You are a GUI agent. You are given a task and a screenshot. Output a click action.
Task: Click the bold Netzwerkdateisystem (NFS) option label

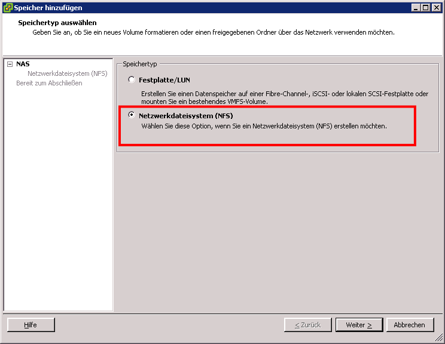point(185,115)
